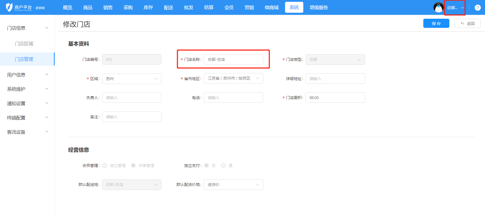
Task: Open 门店区域 in the sidebar
Action: coord(24,44)
